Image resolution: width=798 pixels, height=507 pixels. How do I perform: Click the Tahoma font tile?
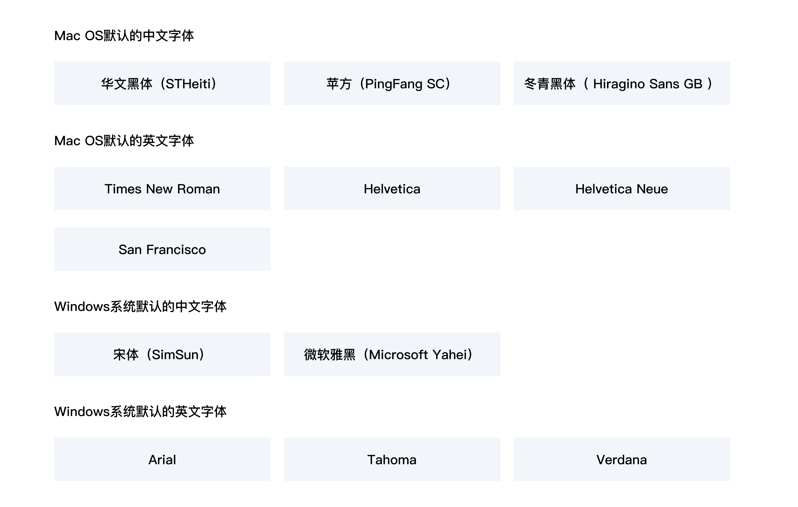point(392,460)
